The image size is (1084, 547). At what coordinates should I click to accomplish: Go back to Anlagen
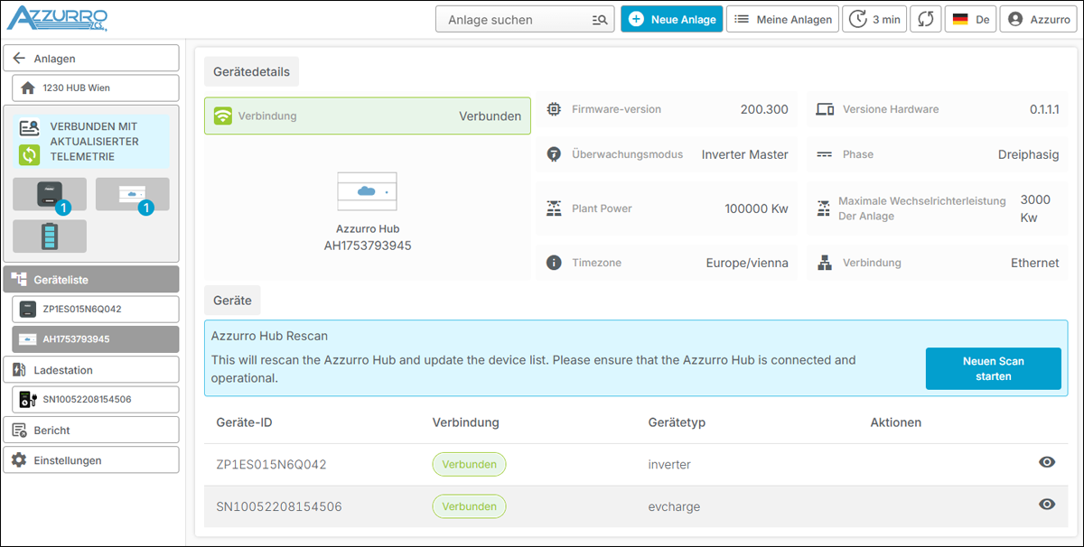tap(91, 58)
